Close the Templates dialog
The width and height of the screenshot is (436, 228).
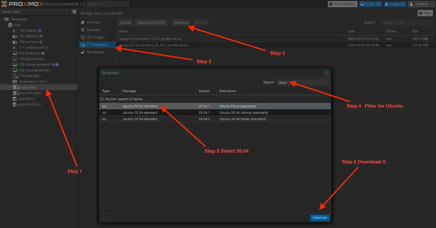(326, 73)
